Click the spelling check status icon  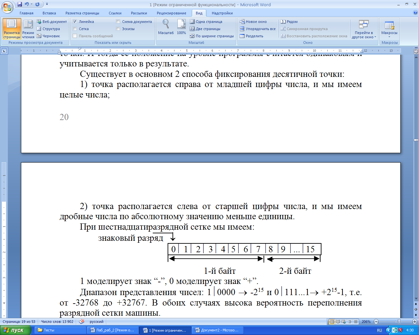click(82, 322)
